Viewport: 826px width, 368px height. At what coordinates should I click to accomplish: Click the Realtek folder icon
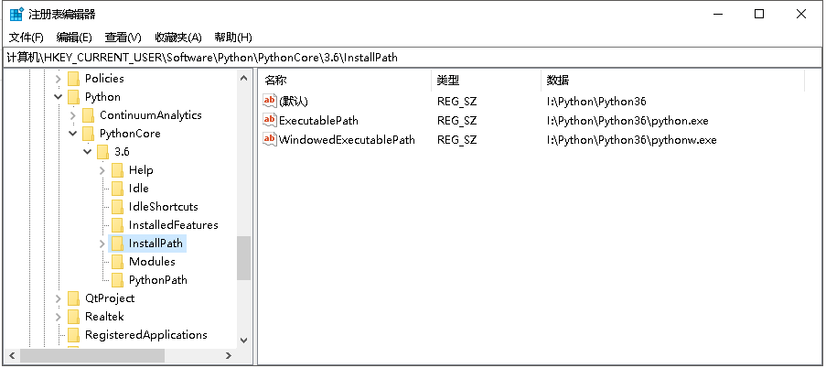73,317
